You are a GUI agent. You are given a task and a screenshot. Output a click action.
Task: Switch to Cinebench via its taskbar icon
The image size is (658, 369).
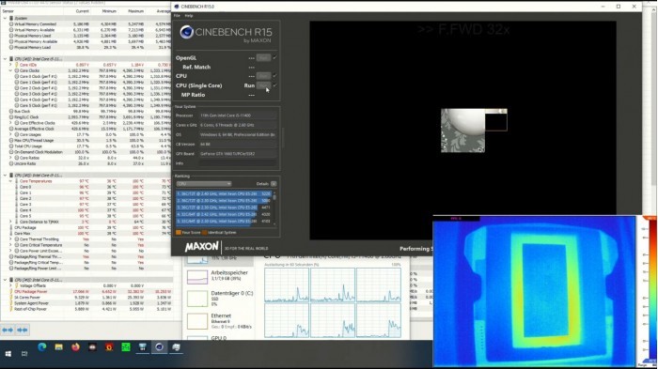click(159, 347)
